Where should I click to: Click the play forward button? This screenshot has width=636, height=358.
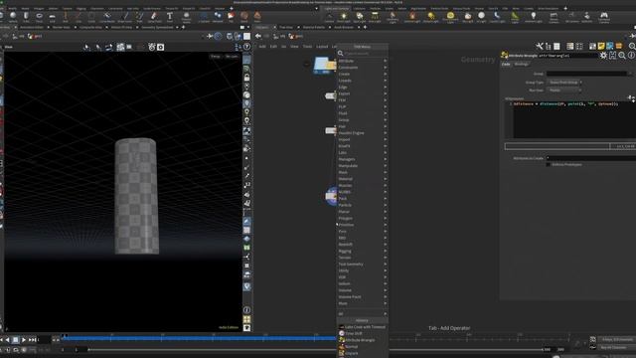[x=24, y=340]
